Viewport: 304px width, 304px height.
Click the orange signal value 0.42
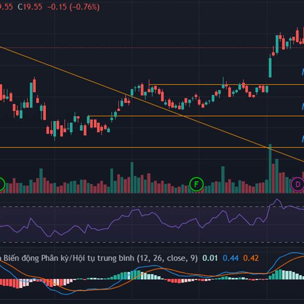click(x=251, y=258)
